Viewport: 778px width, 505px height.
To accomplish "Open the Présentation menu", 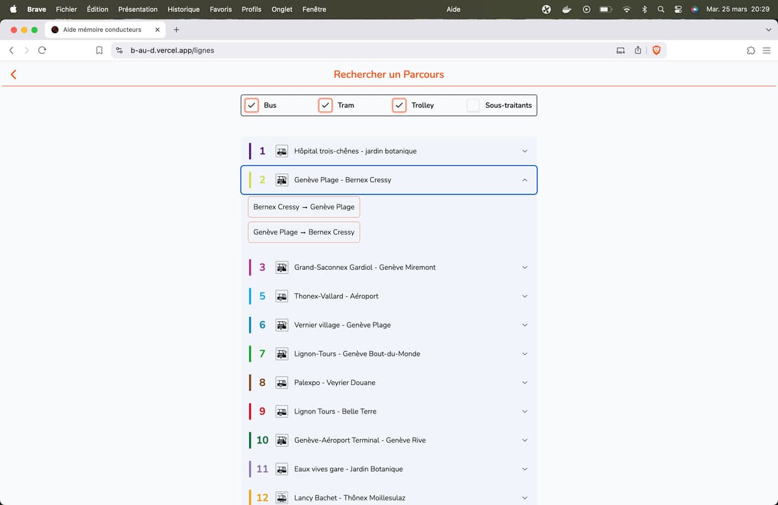I will pos(137,9).
